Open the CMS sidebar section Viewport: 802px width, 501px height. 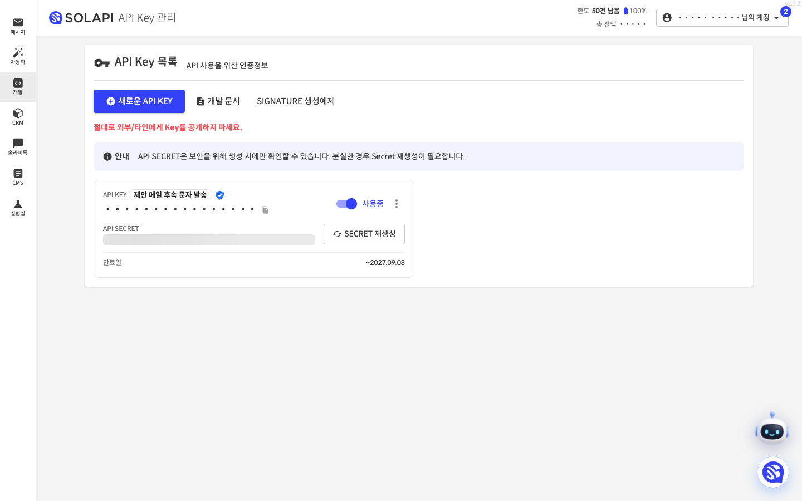(x=18, y=177)
